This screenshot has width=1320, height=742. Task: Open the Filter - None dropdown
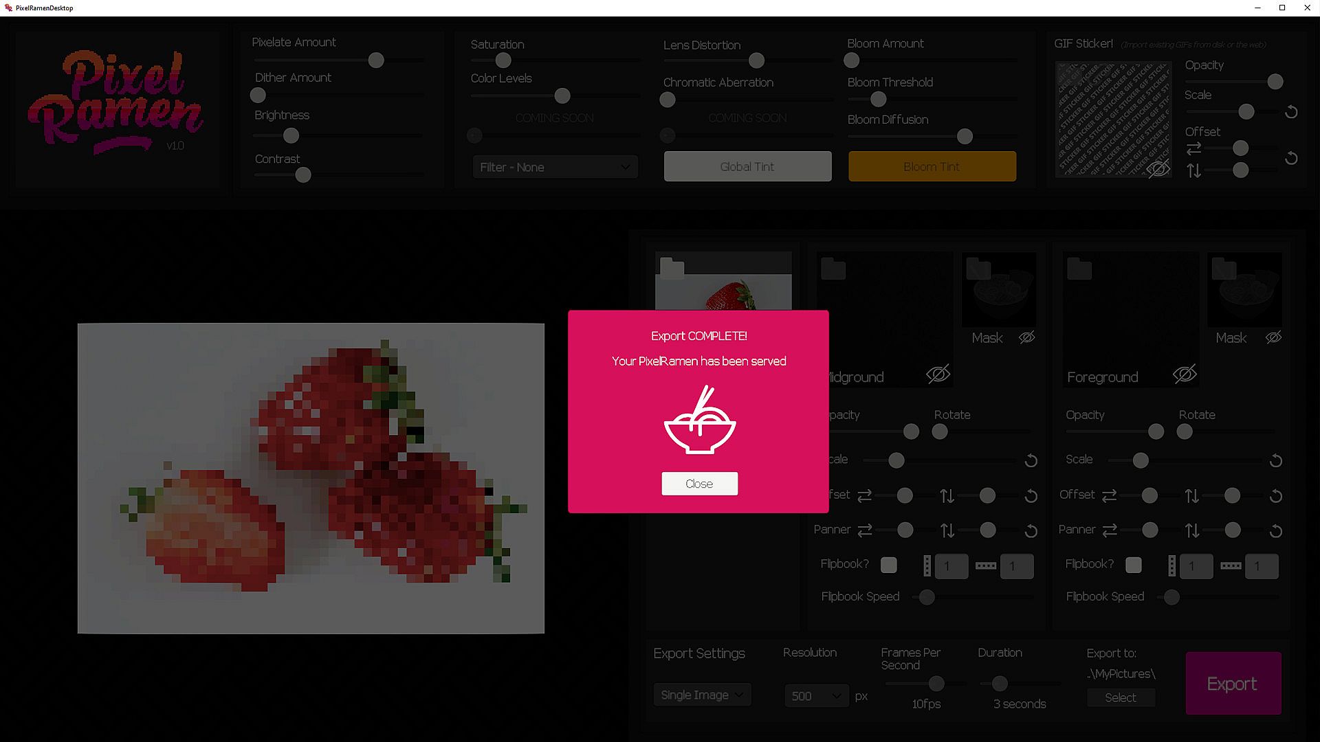[555, 167]
